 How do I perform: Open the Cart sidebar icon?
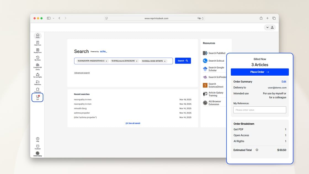tap(38, 97)
